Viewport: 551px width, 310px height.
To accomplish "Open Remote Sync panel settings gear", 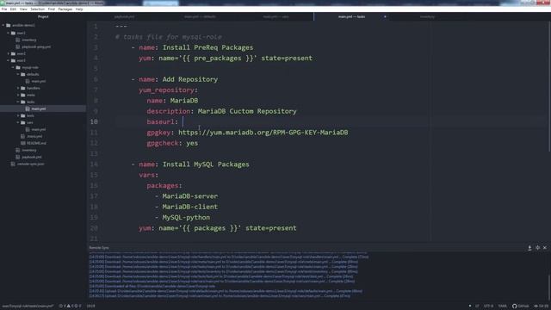I will (x=537, y=248).
